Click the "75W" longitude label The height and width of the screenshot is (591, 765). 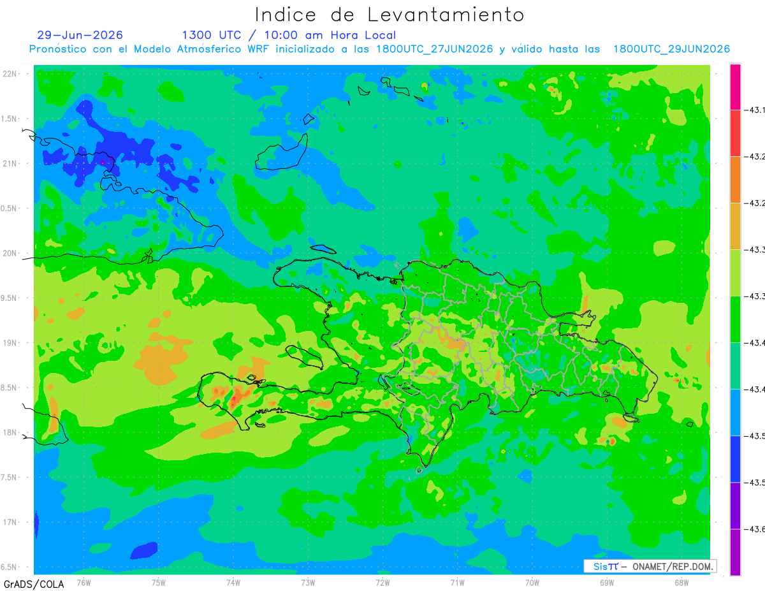click(159, 582)
